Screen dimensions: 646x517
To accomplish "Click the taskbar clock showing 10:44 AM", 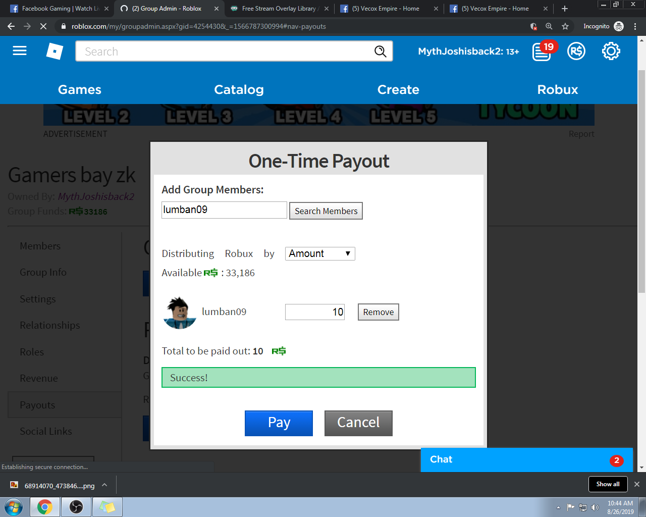I will 620,507.
